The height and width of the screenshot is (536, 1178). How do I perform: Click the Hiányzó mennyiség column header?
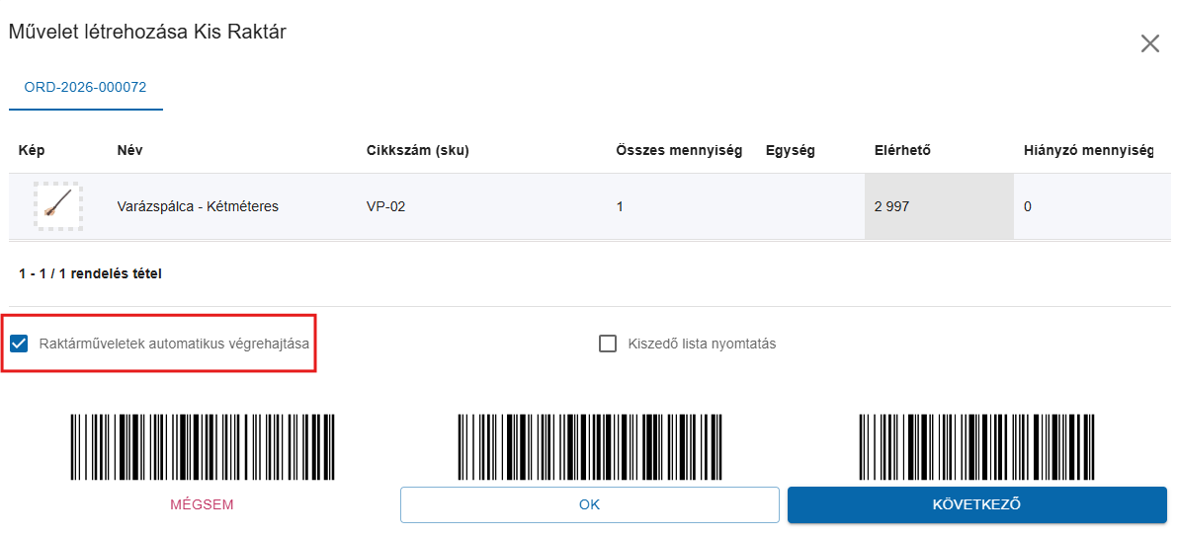click(x=1088, y=151)
